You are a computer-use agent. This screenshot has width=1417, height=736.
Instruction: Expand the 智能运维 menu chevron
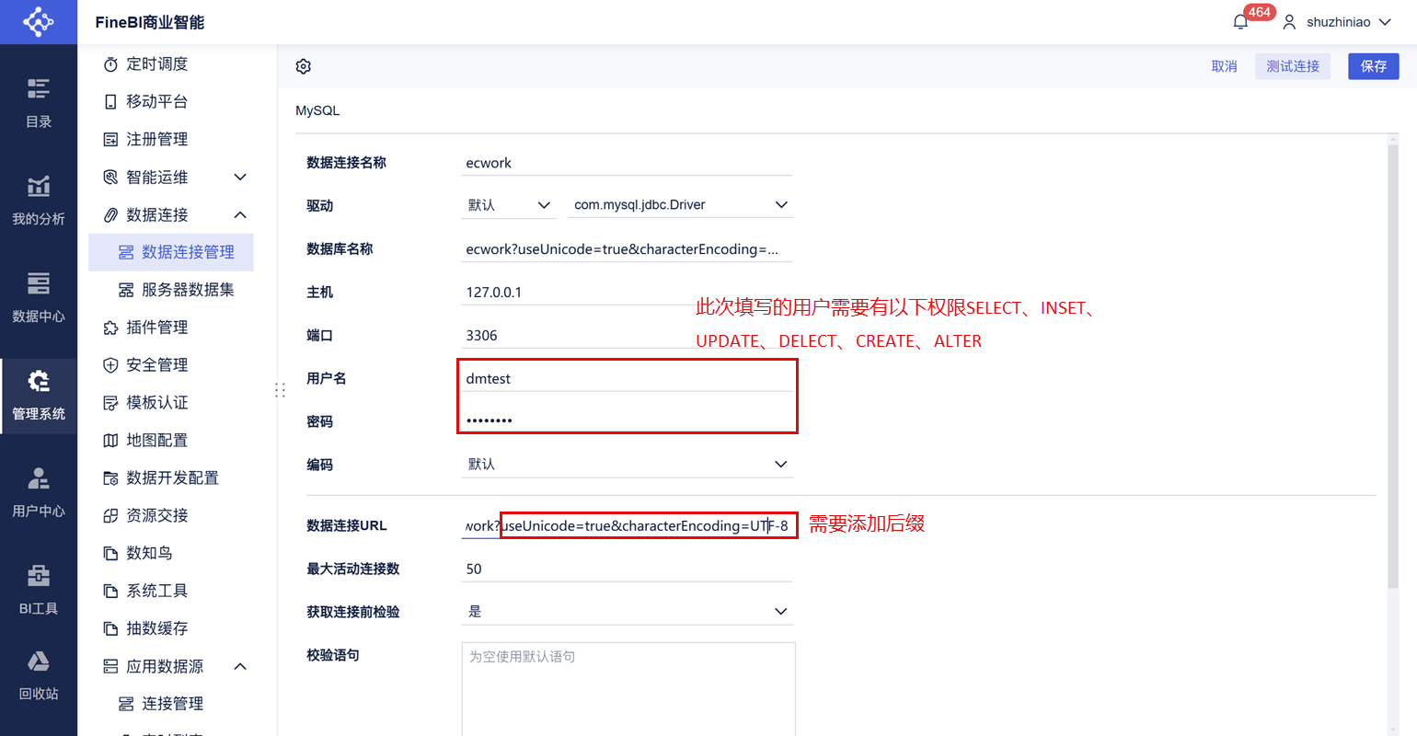pyautogui.click(x=240, y=177)
